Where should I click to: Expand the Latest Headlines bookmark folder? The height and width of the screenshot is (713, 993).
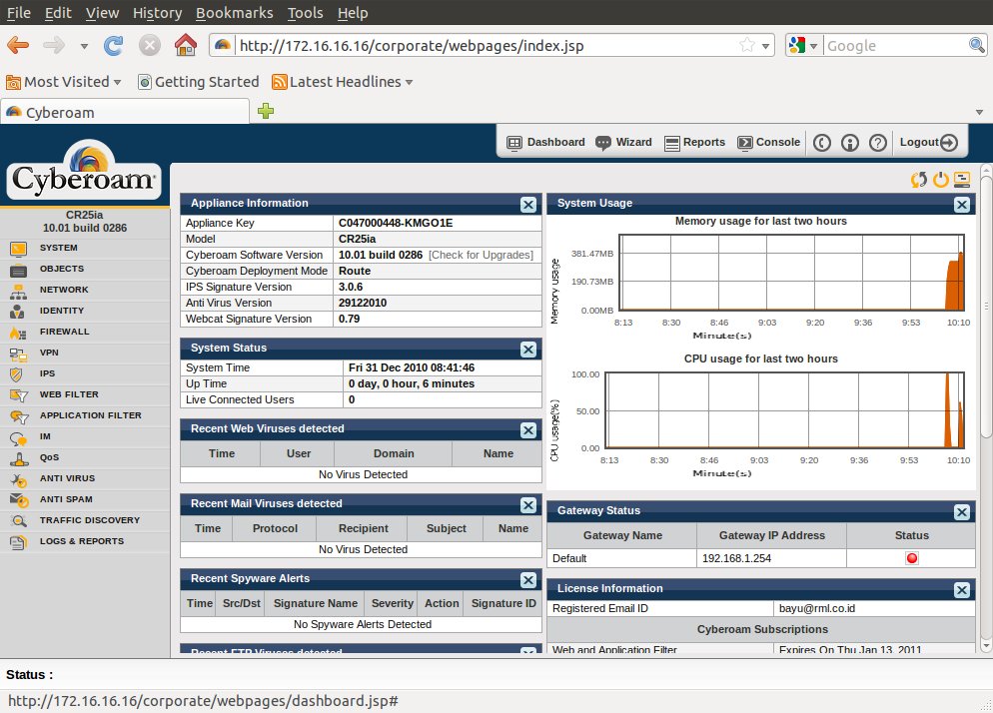343,82
